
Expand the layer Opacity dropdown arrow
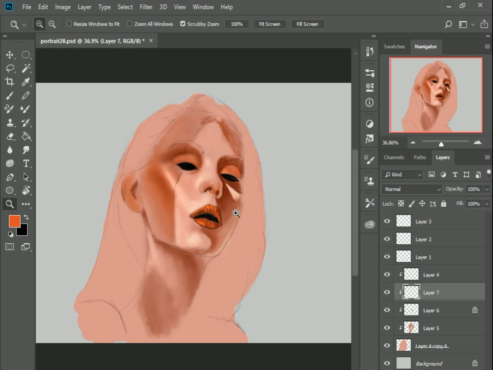(x=487, y=189)
